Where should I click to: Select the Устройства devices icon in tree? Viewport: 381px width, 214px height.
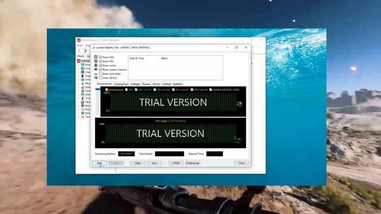tap(83, 98)
